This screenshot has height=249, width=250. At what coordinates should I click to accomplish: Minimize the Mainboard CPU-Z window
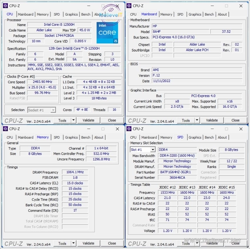(212, 6)
